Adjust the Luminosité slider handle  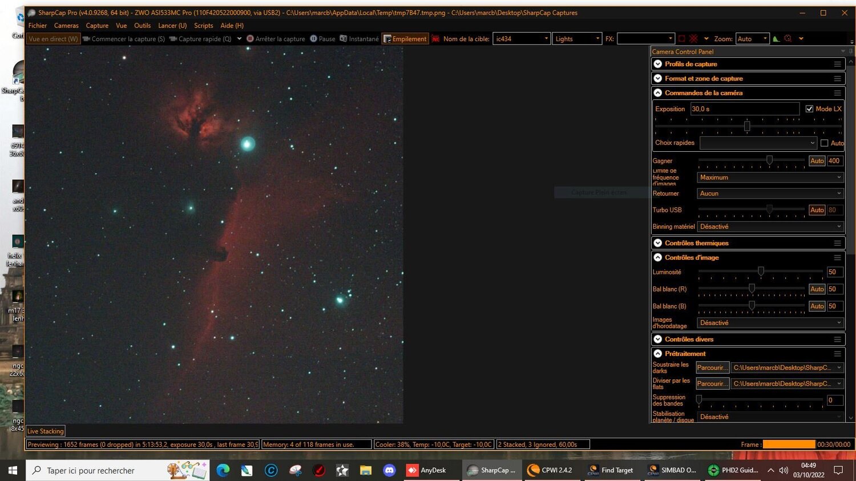(x=760, y=272)
